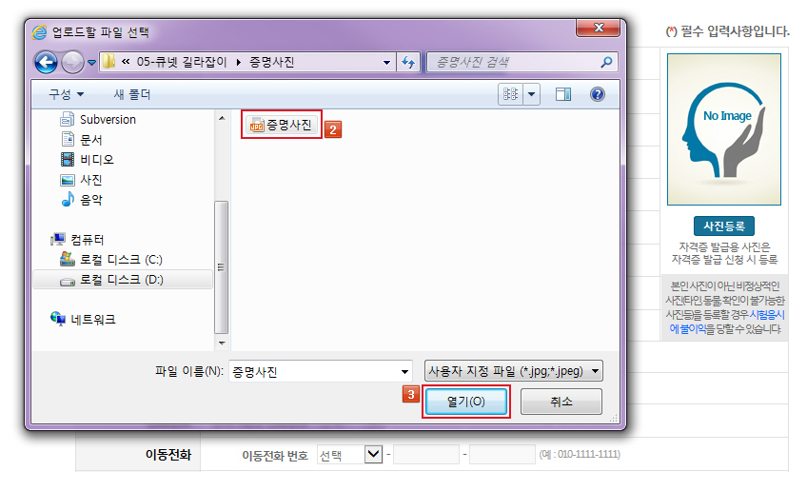Click the 증명사진 검색 search field
Screen dimensions: 807x491
coord(515,62)
